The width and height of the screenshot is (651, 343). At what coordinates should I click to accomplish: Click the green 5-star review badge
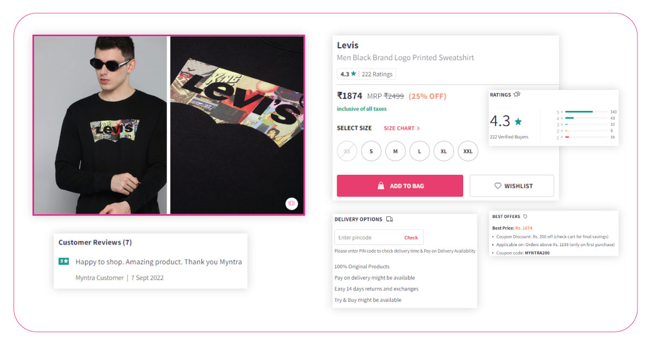64,261
